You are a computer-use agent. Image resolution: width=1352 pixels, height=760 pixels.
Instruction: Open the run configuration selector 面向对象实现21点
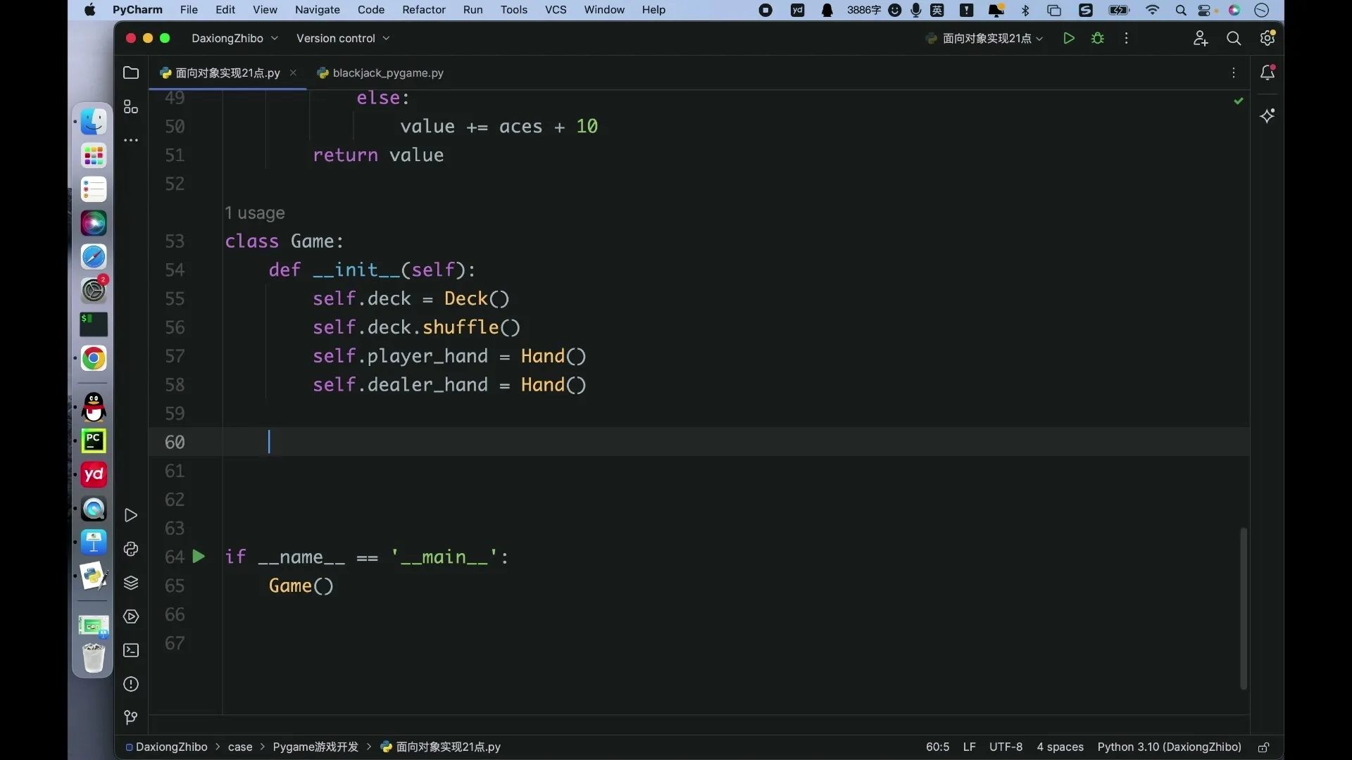[984, 38]
